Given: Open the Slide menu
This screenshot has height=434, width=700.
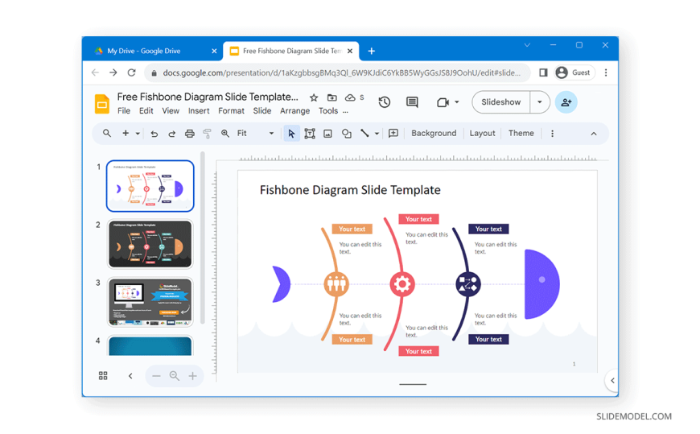Looking at the screenshot, I should (x=262, y=111).
